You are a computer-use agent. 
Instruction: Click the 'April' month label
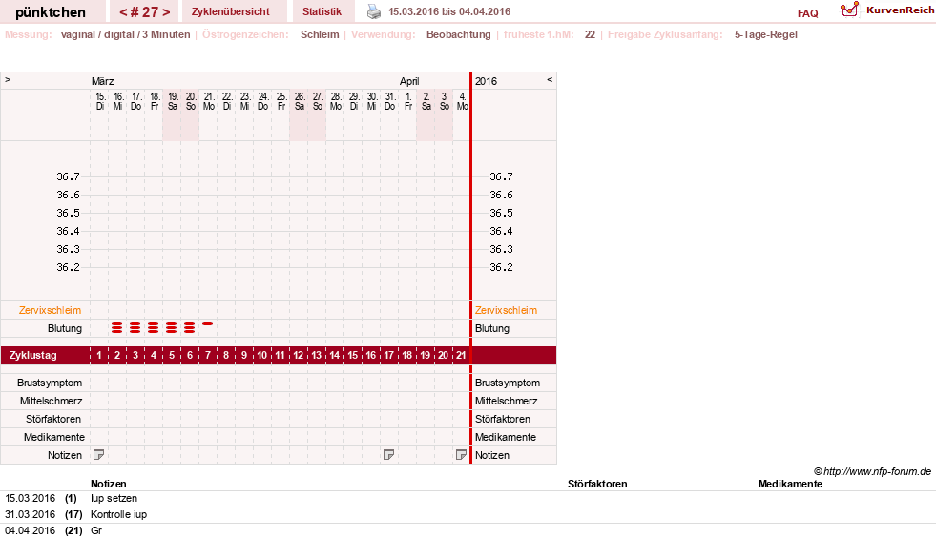pyautogui.click(x=409, y=81)
